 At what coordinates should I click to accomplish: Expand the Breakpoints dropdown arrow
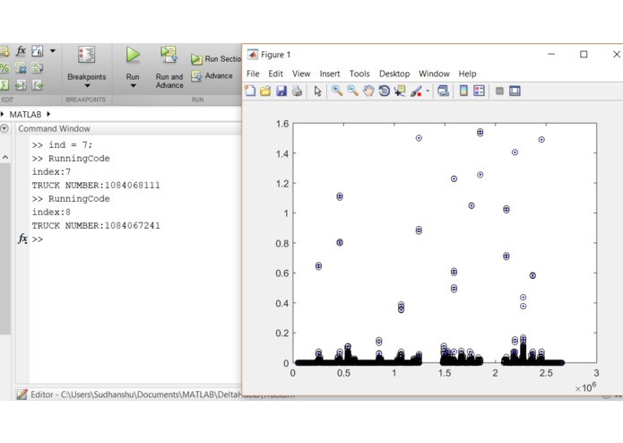pos(87,86)
